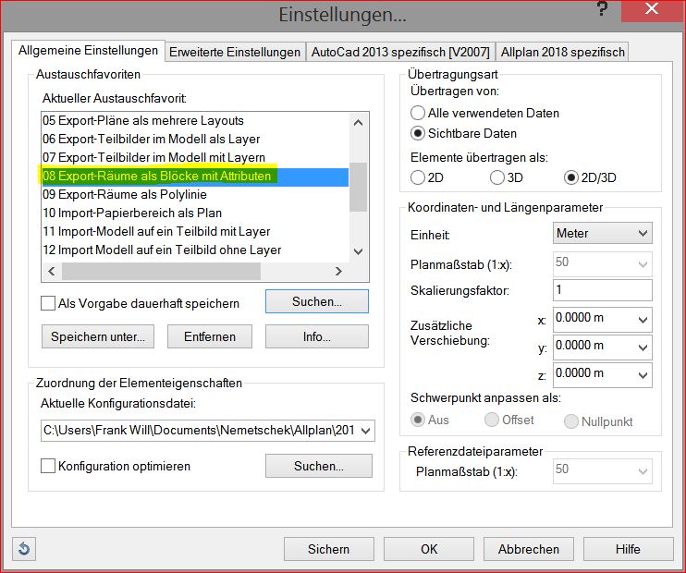686x573 pixels.
Task: Expand the x-offset Verschiebung dropdown
Action: pos(643,321)
